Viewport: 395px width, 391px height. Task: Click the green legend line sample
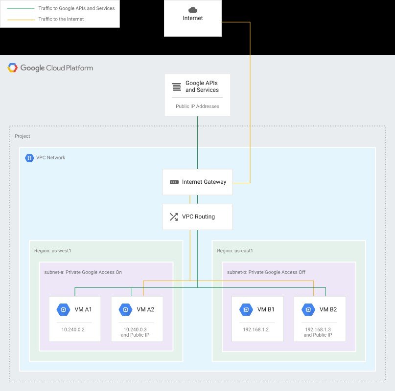(21, 8)
